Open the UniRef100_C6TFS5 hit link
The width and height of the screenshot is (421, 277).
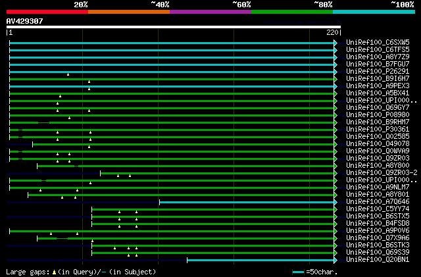coord(378,49)
